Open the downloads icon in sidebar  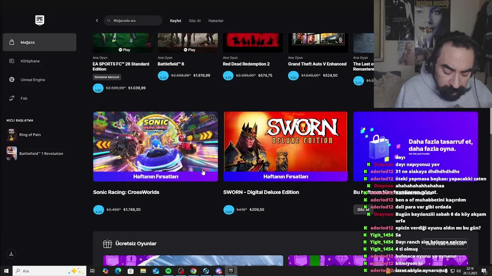(x=11, y=254)
